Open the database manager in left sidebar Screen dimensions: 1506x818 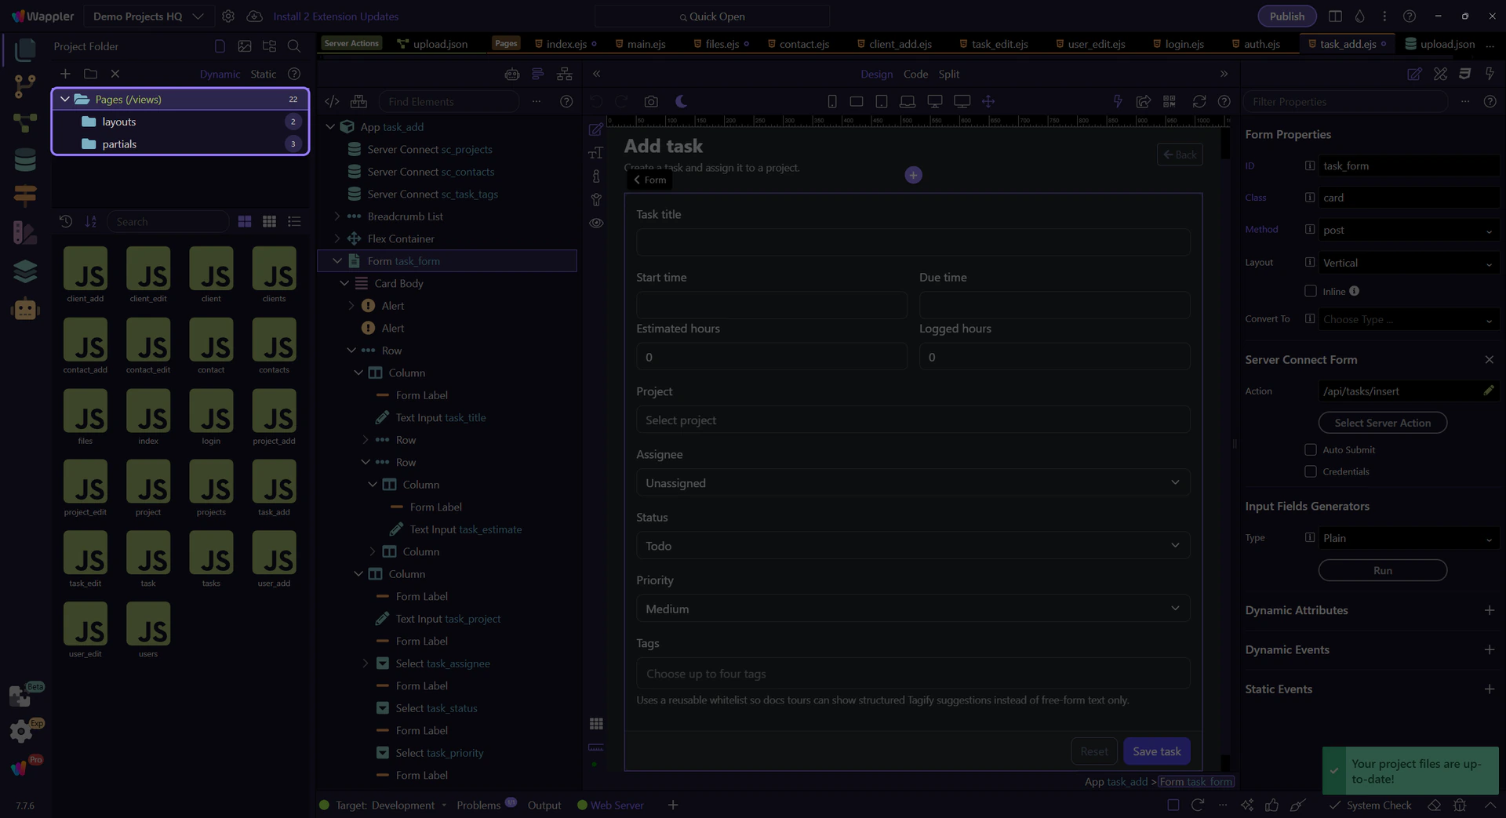point(25,160)
